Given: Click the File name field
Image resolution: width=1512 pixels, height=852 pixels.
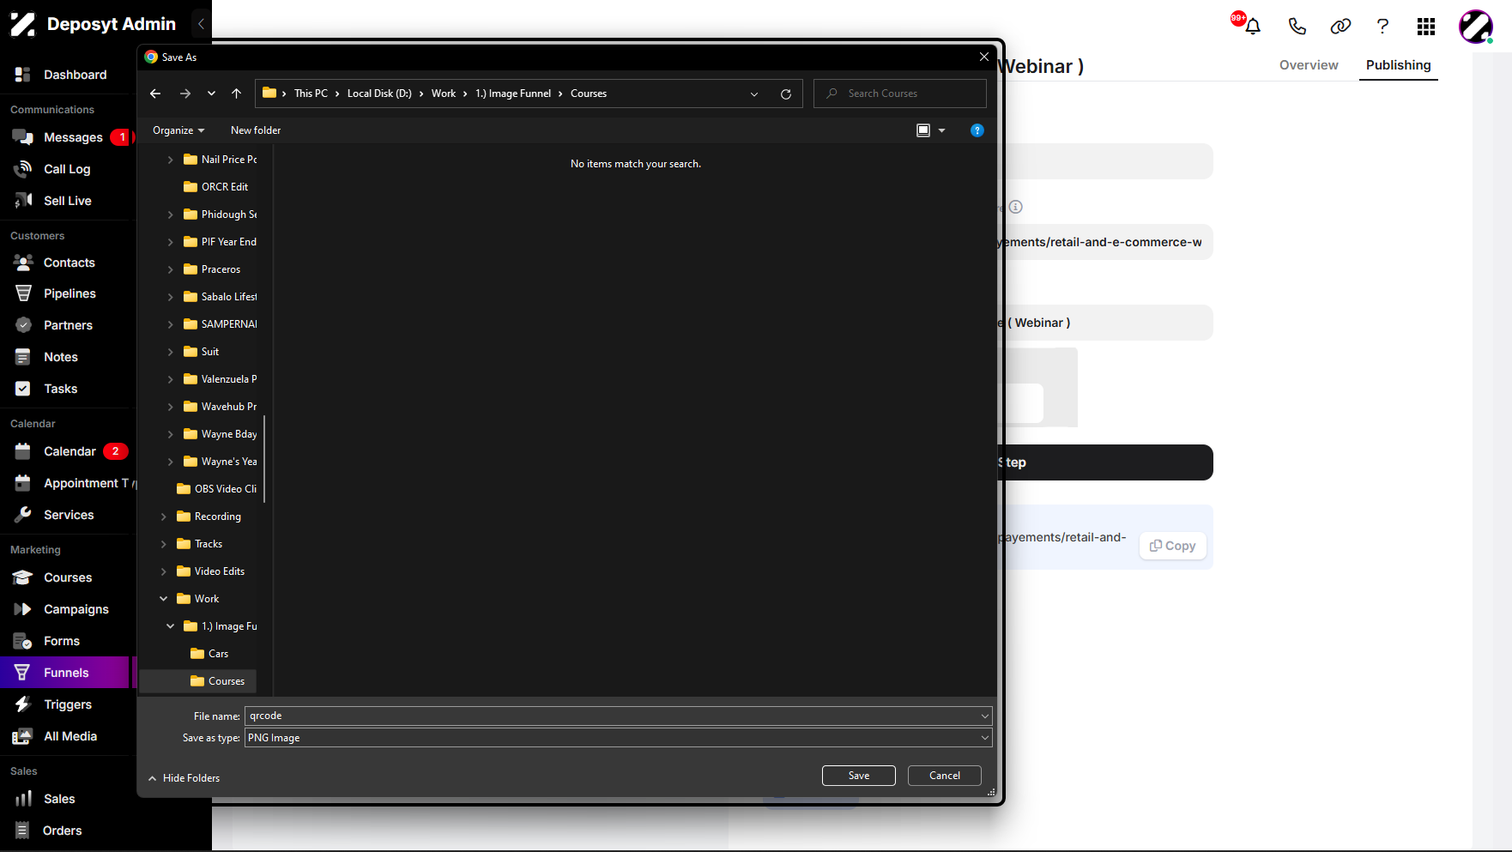Looking at the screenshot, I should (618, 716).
